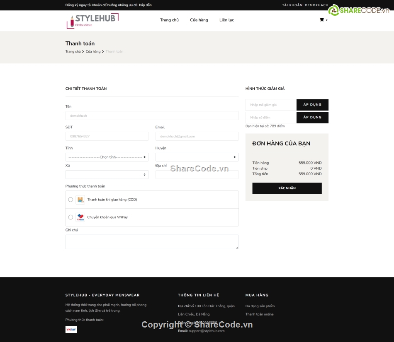Focus the Ghi chú notes textarea

[x=152, y=242]
